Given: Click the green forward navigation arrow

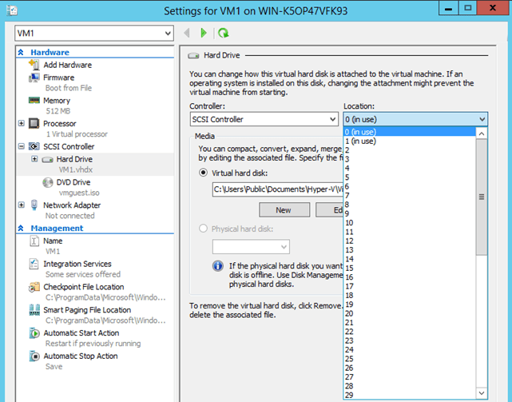Looking at the screenshot, I should point(204,33).
